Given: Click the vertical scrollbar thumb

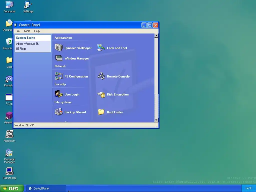Looking at the screenshot, I should [x=156, y=66].
